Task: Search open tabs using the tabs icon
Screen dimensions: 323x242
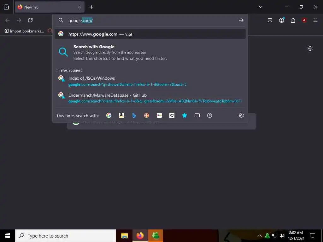Action: pyautogui.click(x=197, y=115)
